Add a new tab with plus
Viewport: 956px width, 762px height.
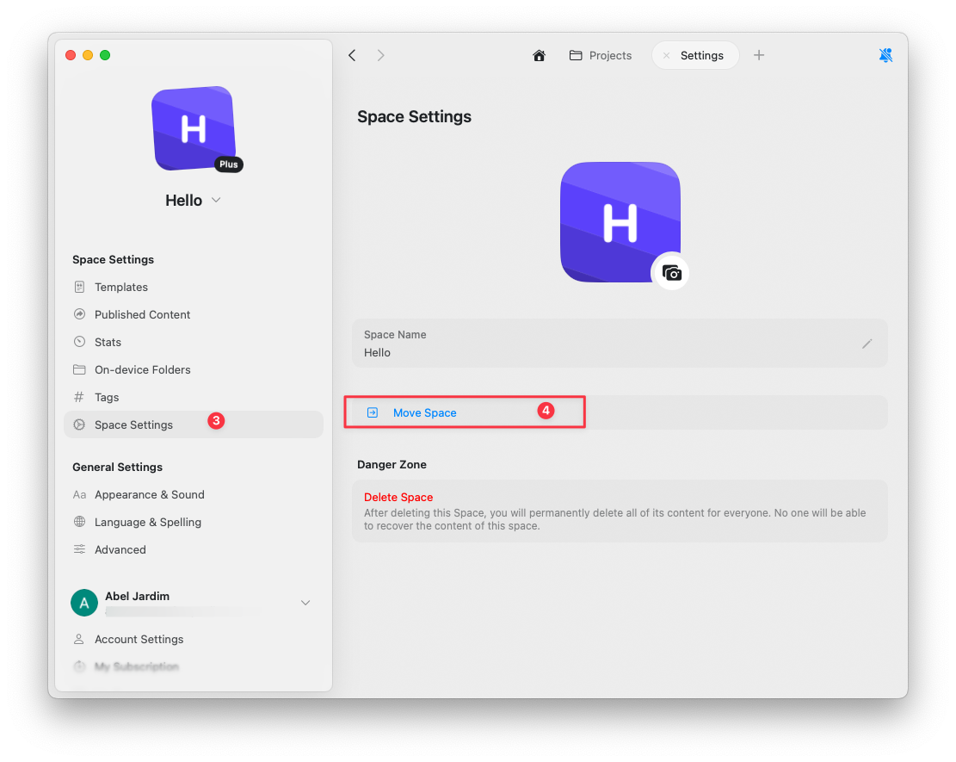[x=758, y=55]
